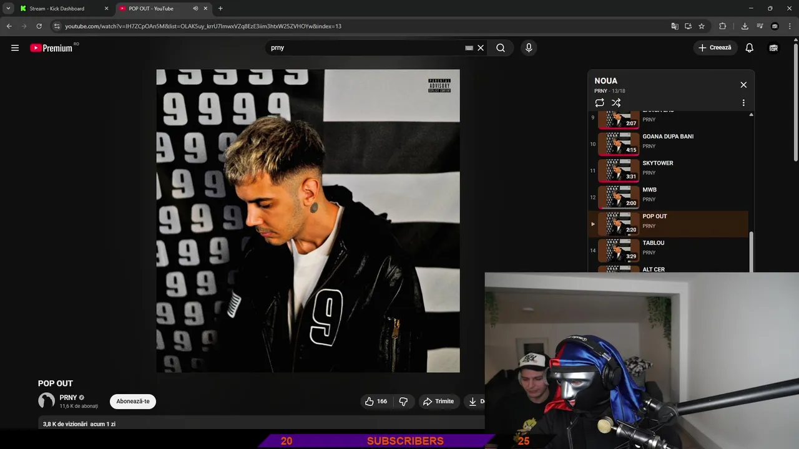Subscribe with Abonează-te button
Viewport: 799px width, 449px height.
click(x=133, y=402)
